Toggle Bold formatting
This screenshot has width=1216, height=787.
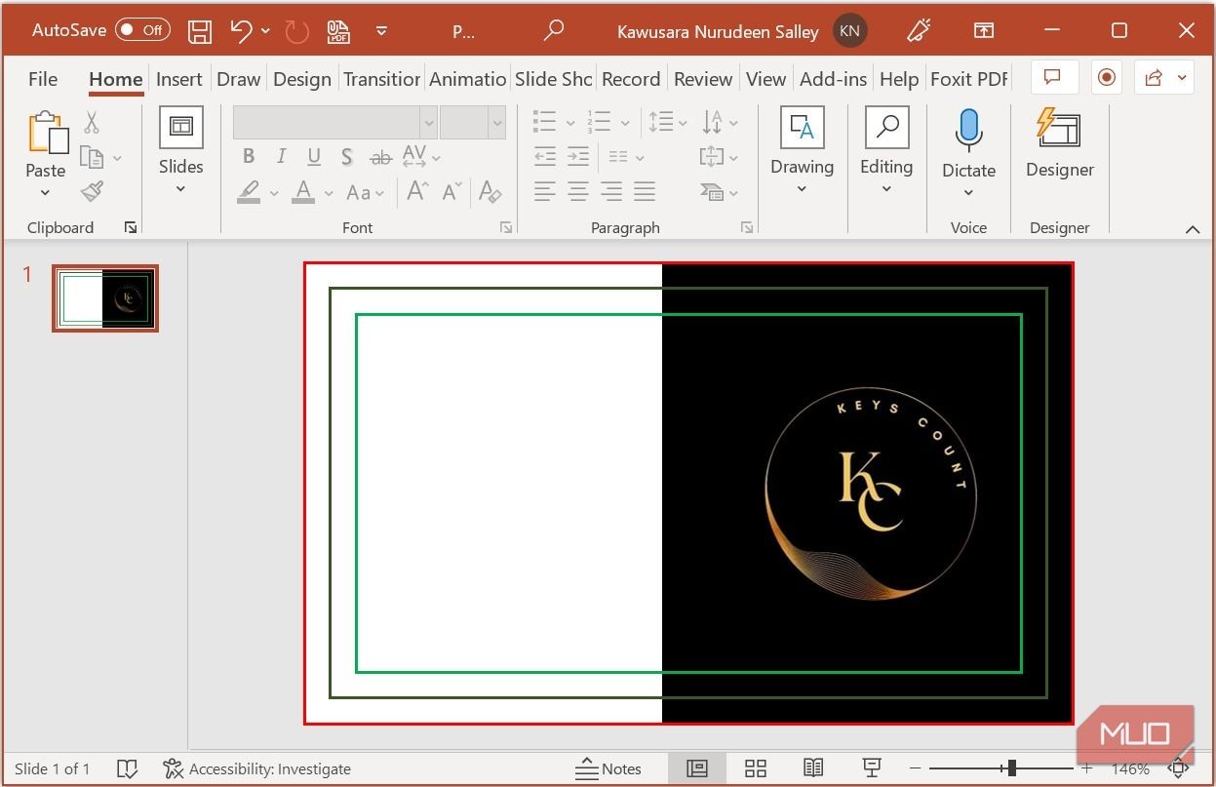coord(249,156)
